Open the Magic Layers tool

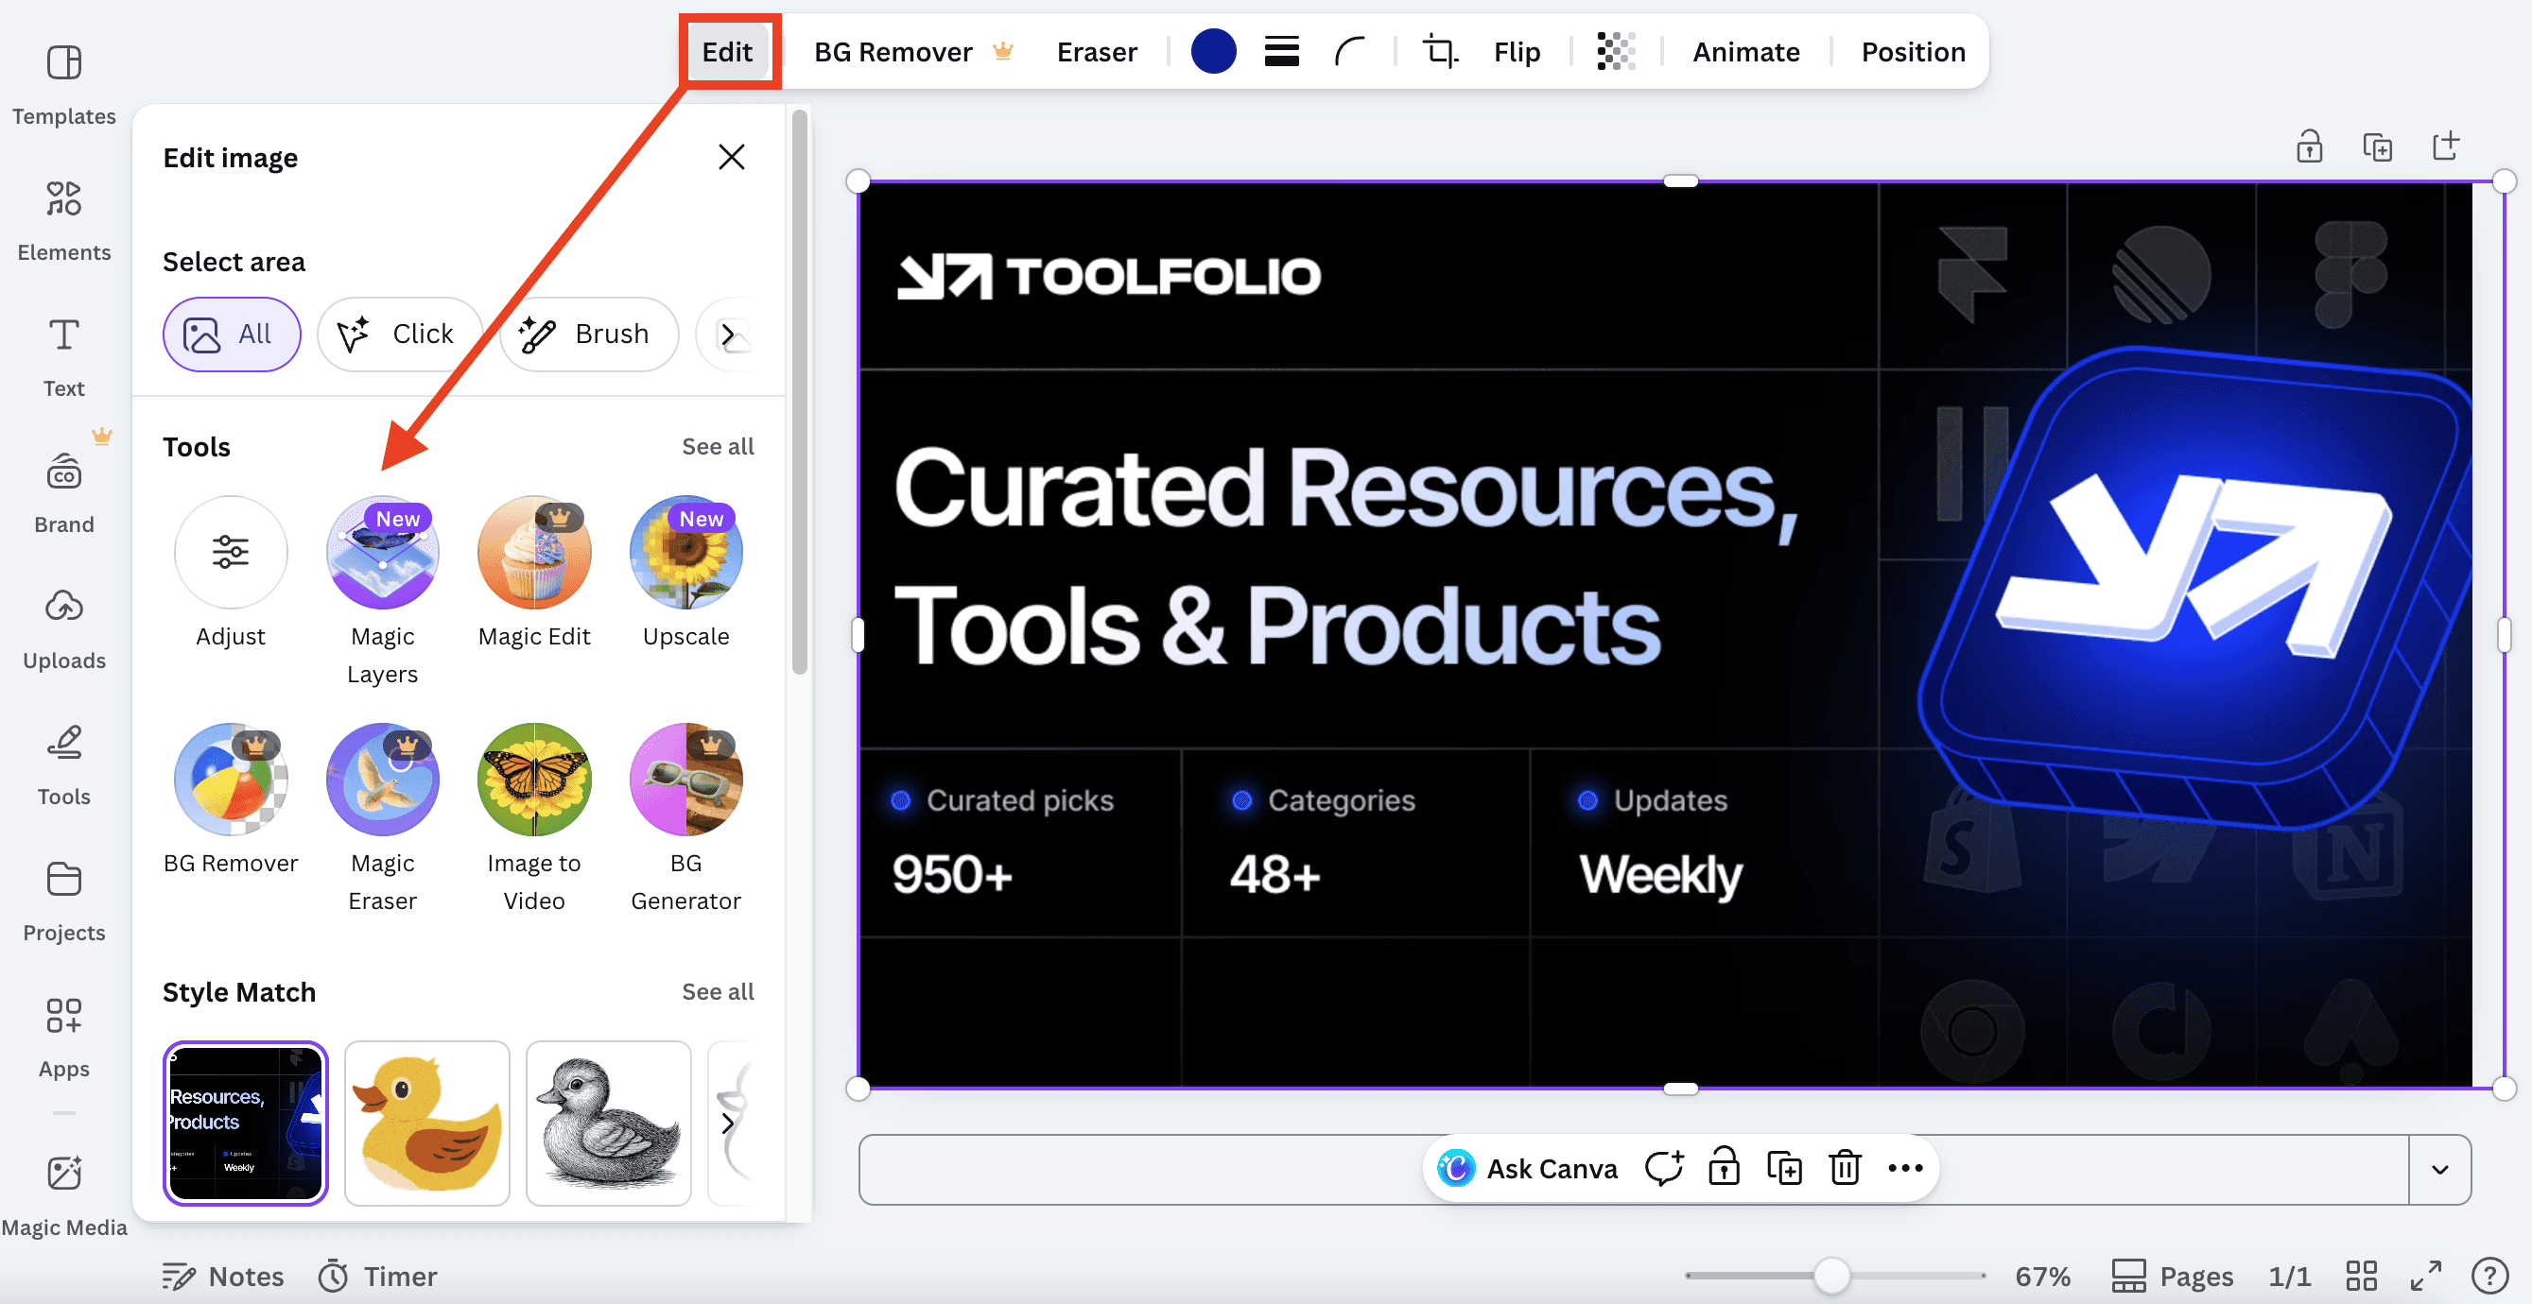(x=382, y=553)
